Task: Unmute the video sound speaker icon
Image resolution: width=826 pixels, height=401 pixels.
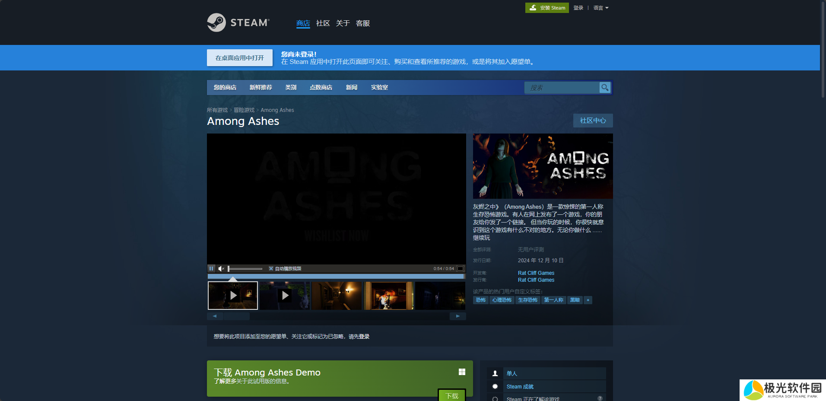Action: pyautogui.click(x=221, y=269)
